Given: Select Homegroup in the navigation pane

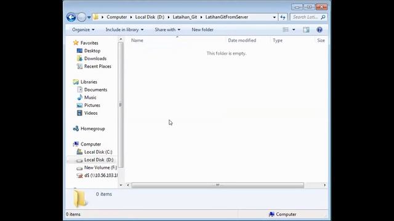Looking at the screenshot, I should 93,128.
